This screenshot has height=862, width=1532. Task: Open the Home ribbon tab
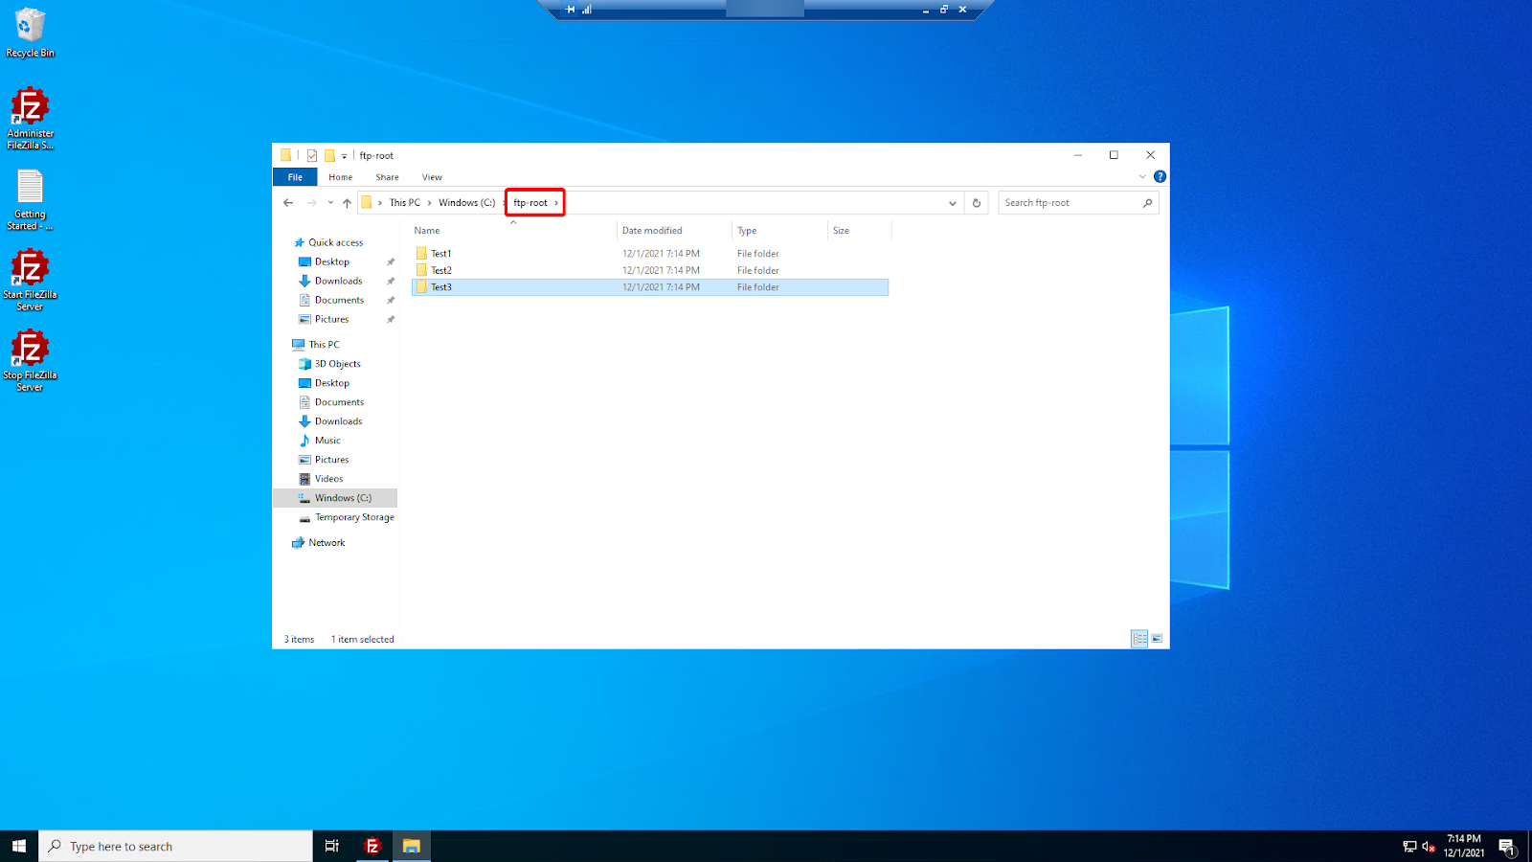341,177
